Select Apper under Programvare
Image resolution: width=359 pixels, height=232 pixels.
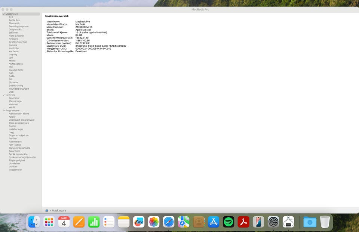tap(12, 117)
